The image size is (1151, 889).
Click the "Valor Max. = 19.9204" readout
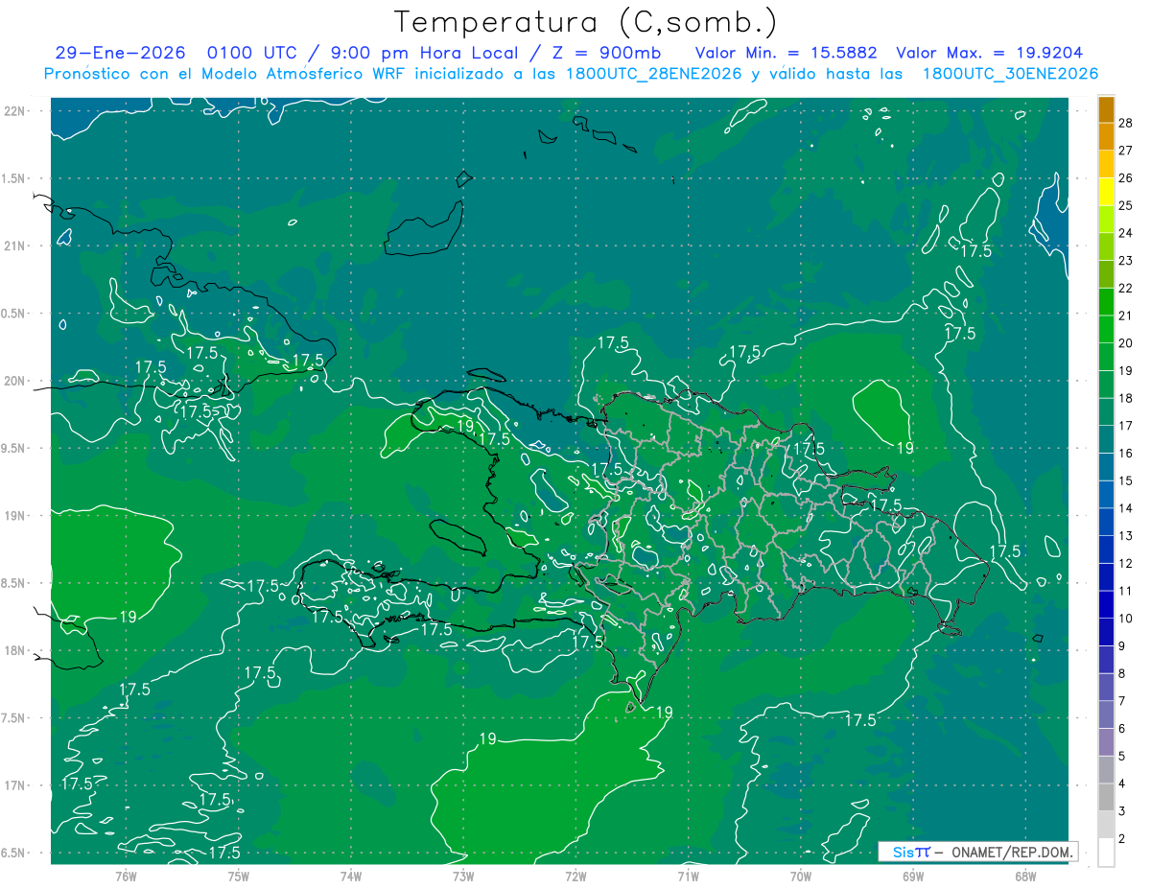click(x=990, y=53)
